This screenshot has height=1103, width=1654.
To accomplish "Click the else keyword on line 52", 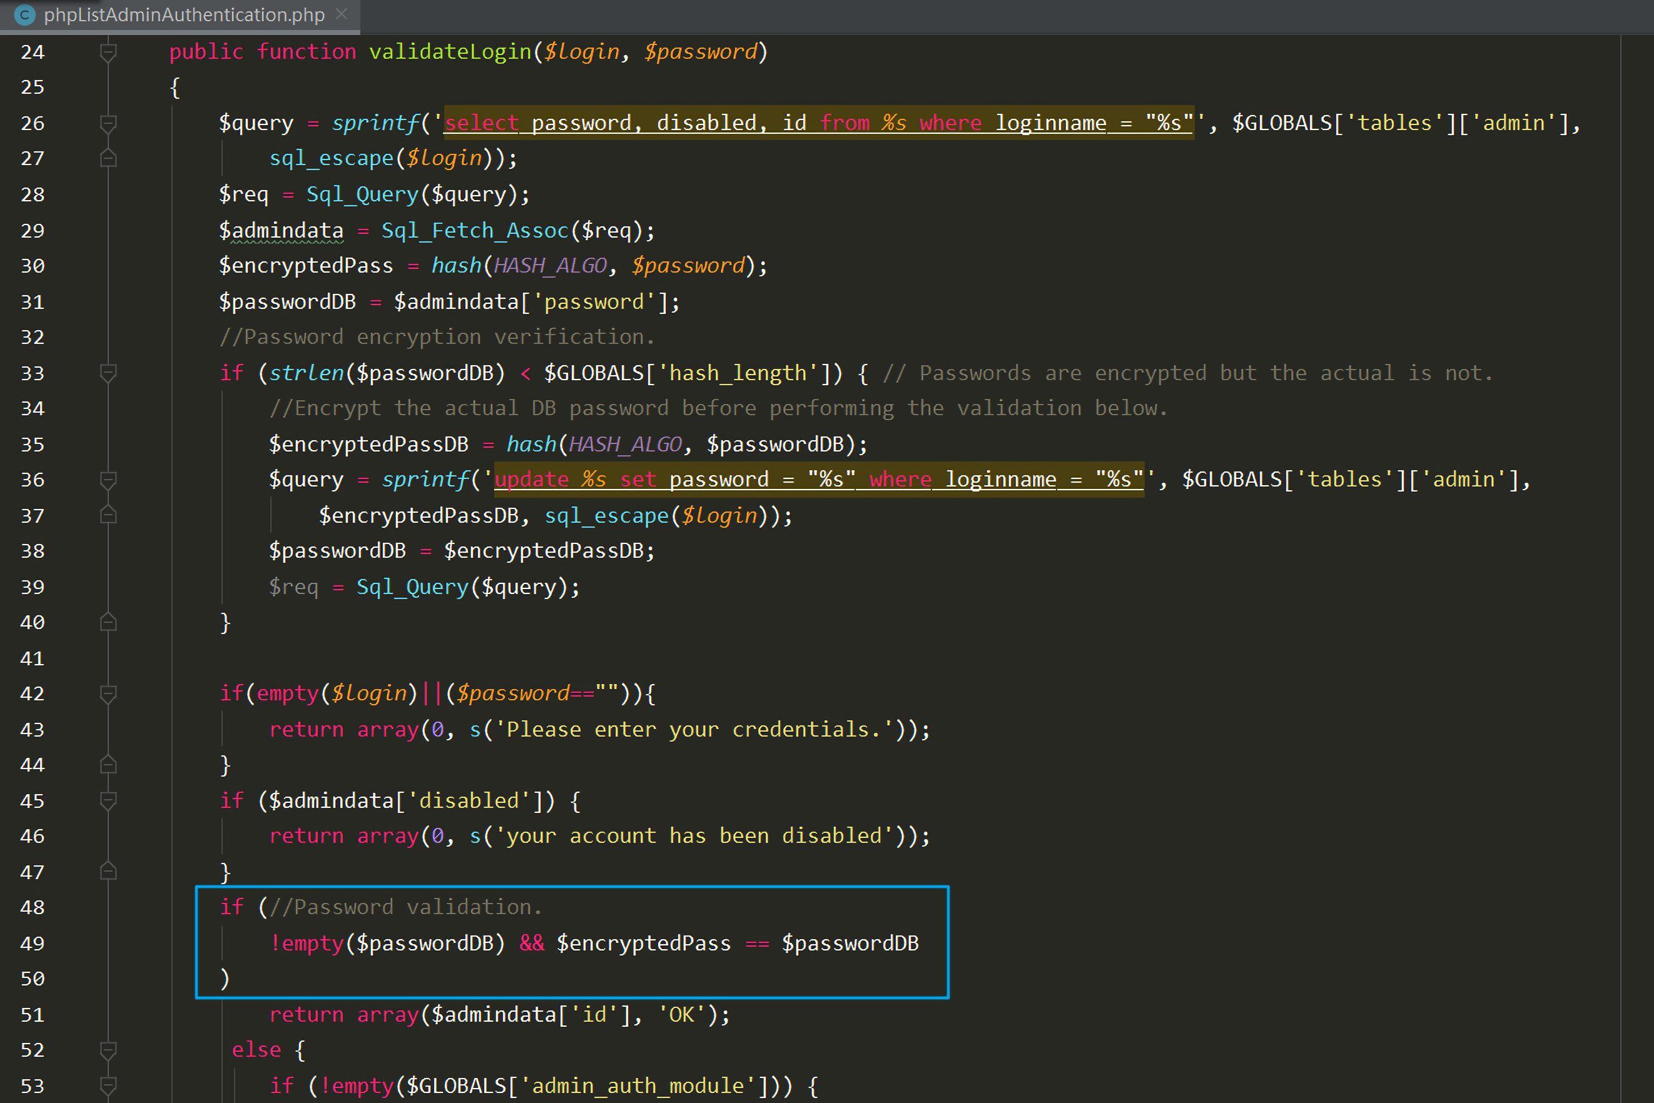I will (x=256, y=1049).
